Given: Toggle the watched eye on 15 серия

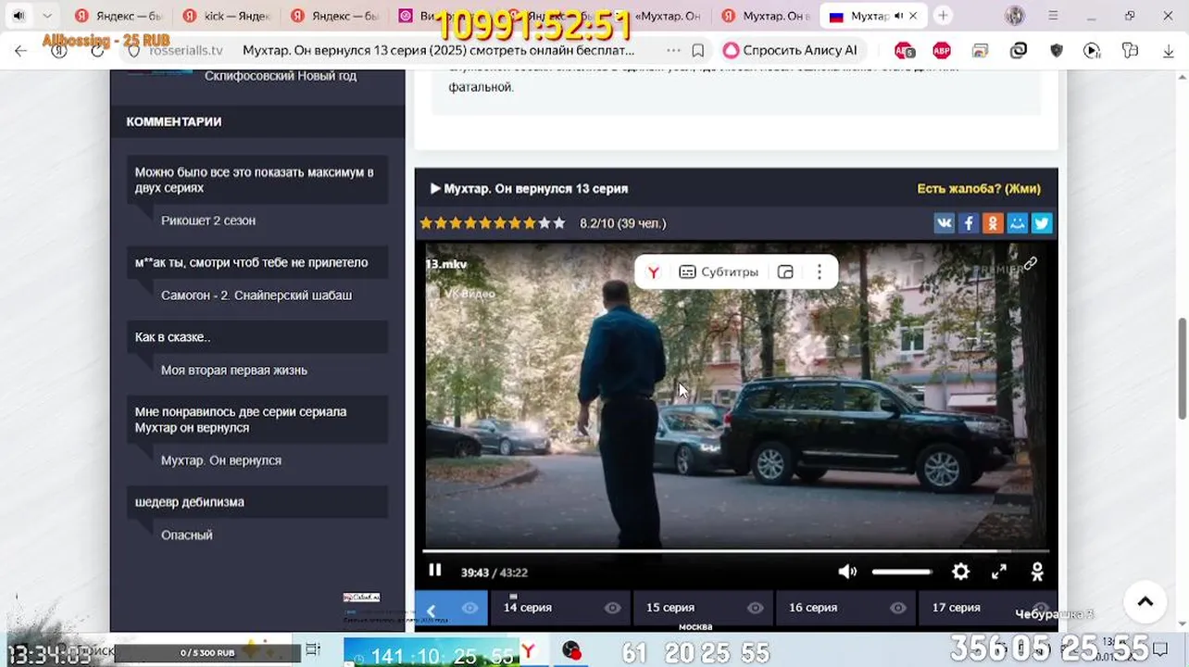Looking at the screenshot, I should pyautogui.click(x=756, y=608).
